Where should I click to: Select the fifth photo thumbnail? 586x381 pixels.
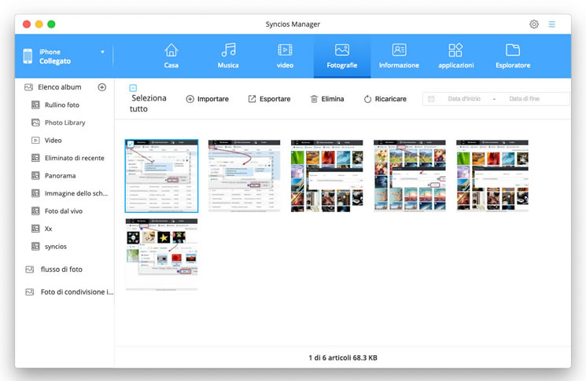(492, 176)
